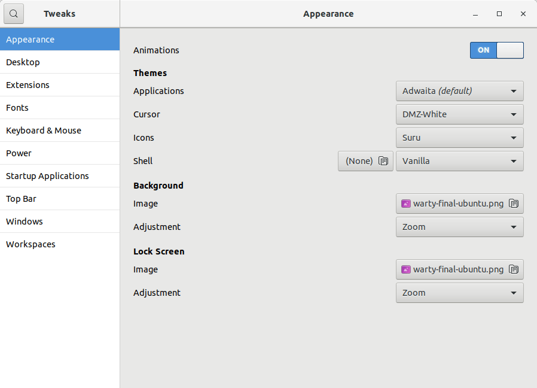Change the Icons theme via the Suru dropdown
Screen dimensions: 537x388
(459, 138)
